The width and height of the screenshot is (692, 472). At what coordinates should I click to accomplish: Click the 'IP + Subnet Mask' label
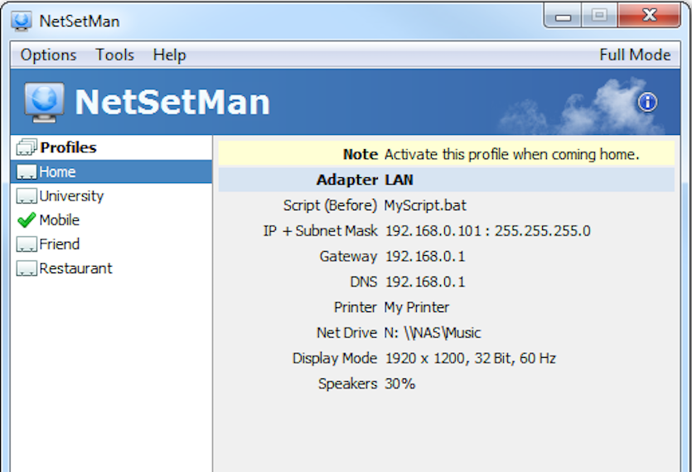[321, 231]
